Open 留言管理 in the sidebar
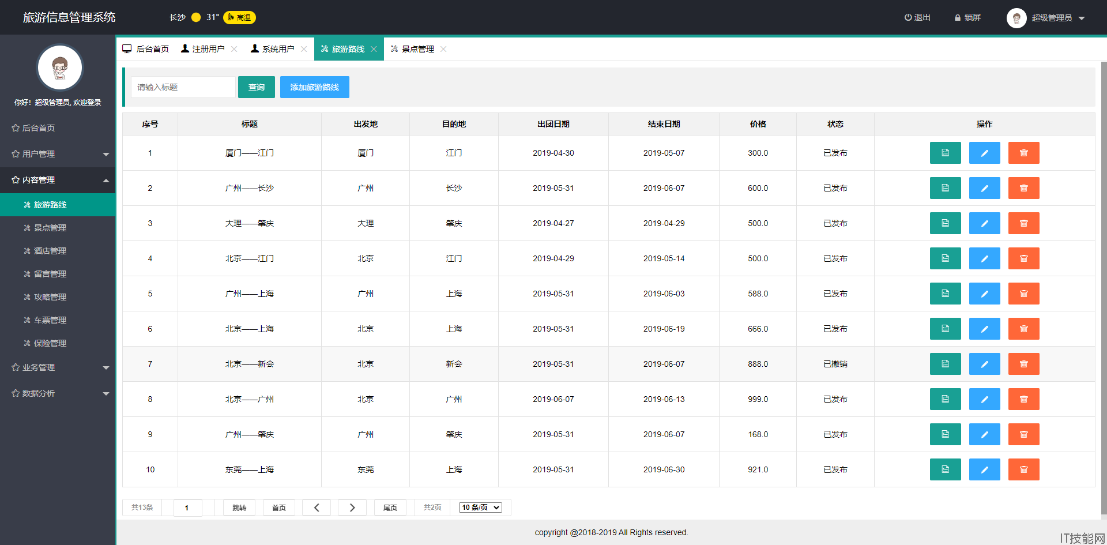Viewport: 1107px width, 545px height. [58, 274]
